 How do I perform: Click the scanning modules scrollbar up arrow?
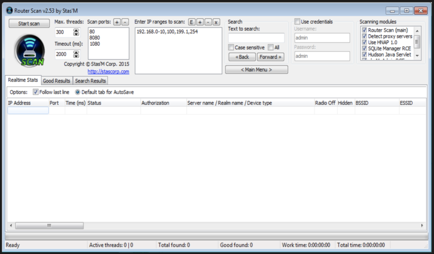tap(417, 31)
